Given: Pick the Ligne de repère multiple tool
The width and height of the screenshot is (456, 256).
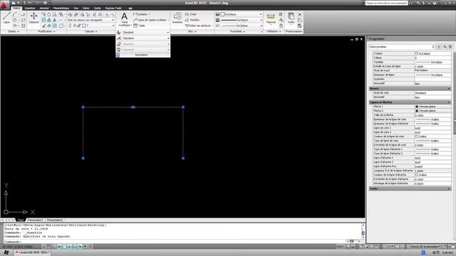Looking at the screenshot, I should [150, 20].
